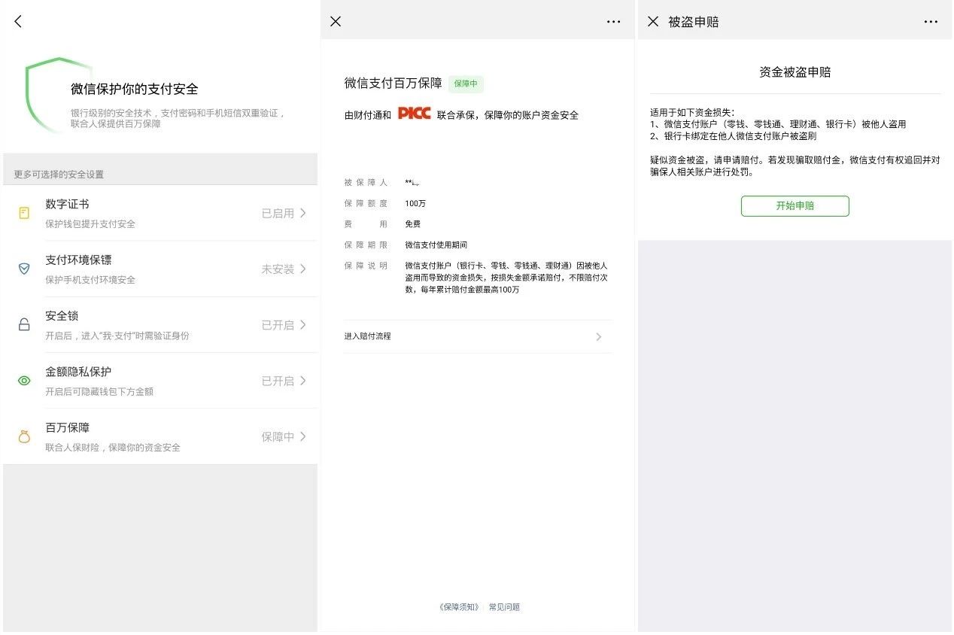Tap the back arrow on payment security screen
Viewport: 954px width, 635px height.
point(19,22)
